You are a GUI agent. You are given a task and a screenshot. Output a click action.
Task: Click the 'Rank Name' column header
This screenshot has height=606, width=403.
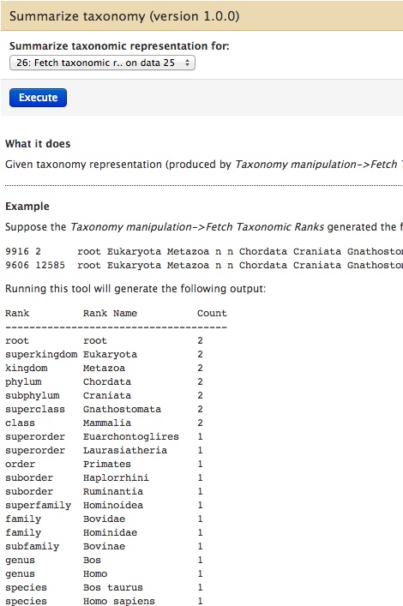110,313
